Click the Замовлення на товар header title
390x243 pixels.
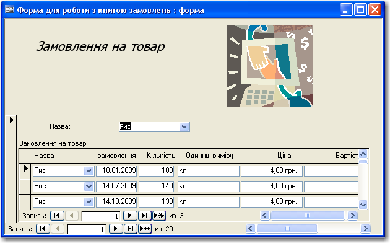pos(100,46)
